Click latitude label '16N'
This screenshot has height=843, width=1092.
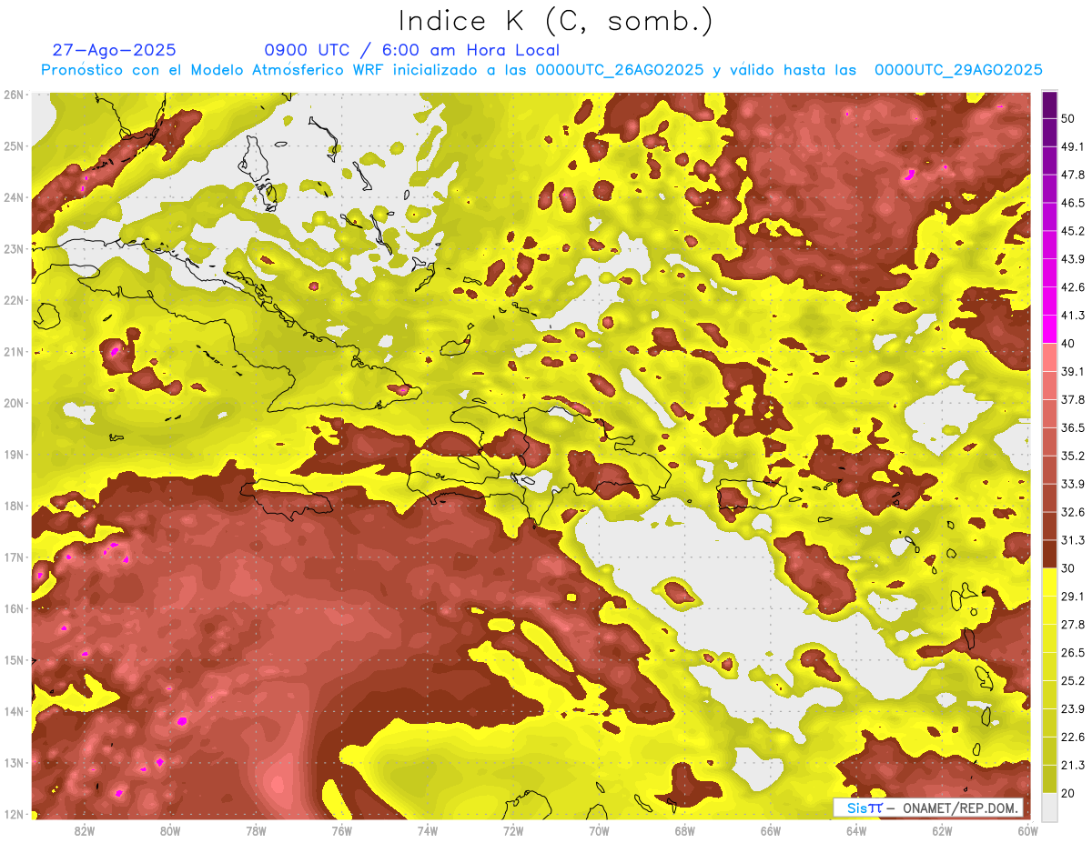(x=14, y=608)
